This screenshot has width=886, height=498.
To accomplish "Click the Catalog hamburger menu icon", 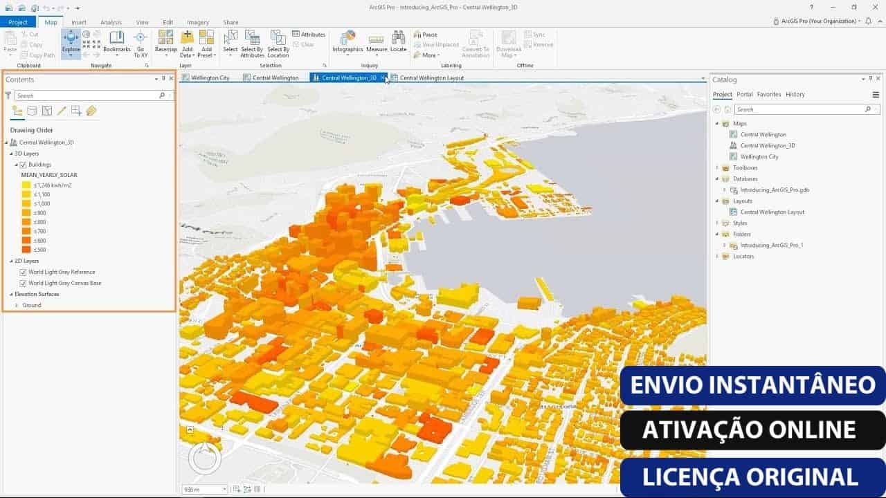I will (x=876, y=95).
